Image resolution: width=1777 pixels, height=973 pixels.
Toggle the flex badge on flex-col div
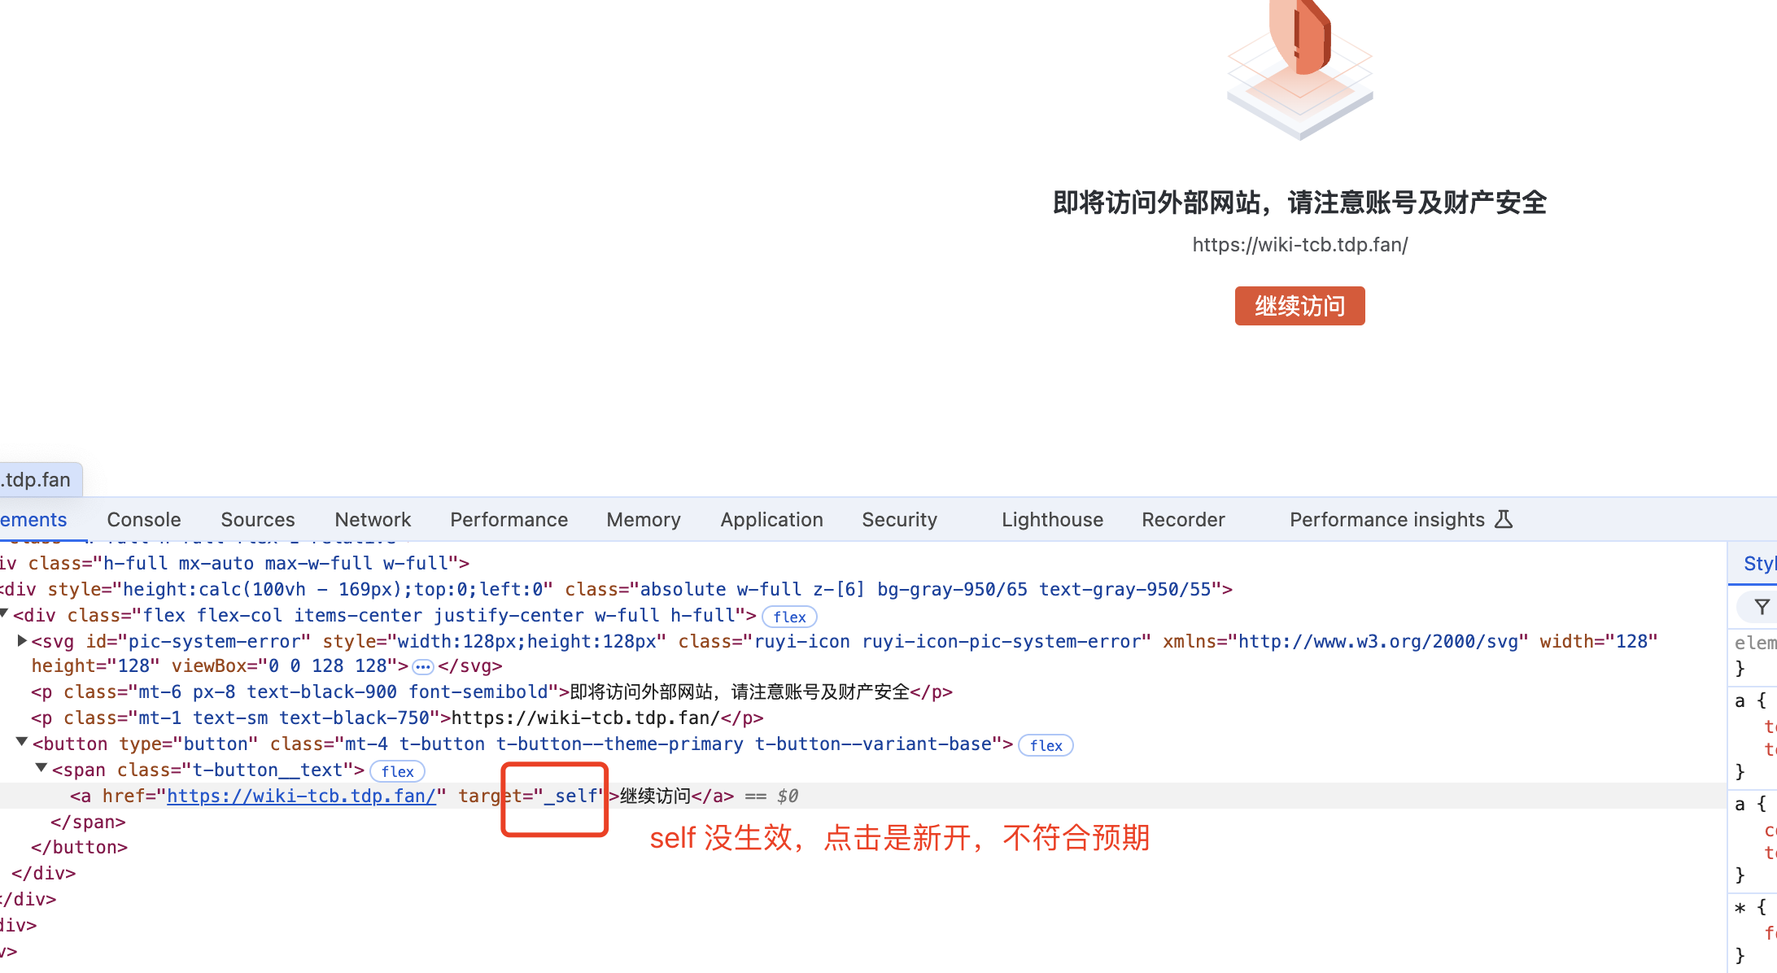[789, 617]
